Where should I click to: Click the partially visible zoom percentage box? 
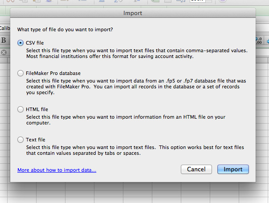click(x=196, y=2)
